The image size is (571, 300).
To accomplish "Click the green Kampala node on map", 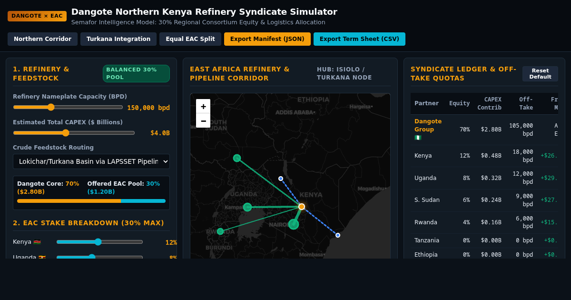I will click(x=247, y=207).
